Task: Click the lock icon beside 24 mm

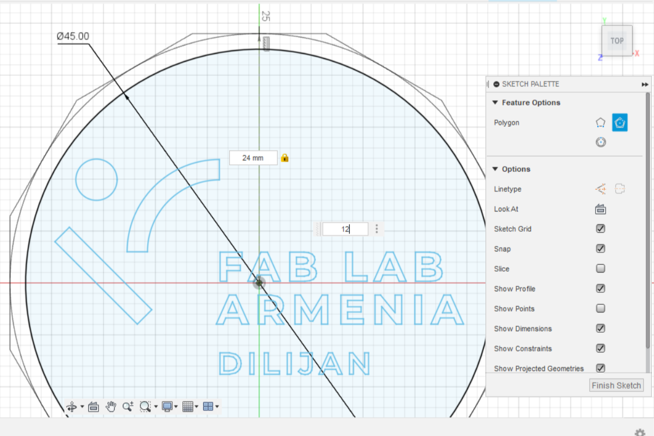Action: point(285,158)
